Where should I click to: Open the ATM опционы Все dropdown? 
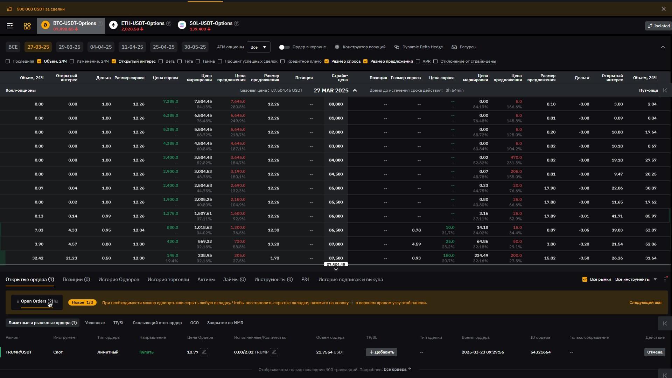pos(258,47)
